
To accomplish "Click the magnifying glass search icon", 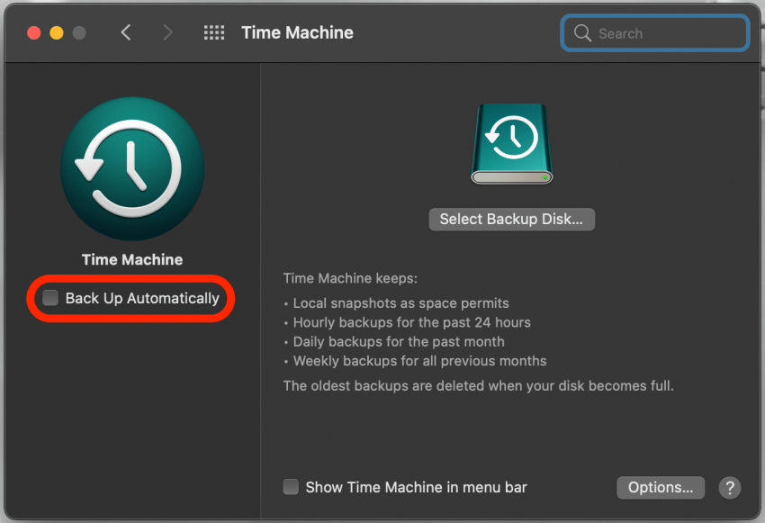I will click(583, 33).
